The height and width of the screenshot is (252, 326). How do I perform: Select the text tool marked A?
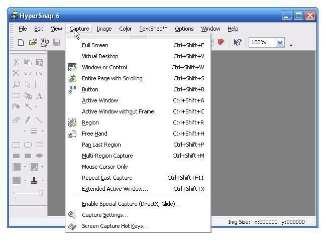point(39,96)
